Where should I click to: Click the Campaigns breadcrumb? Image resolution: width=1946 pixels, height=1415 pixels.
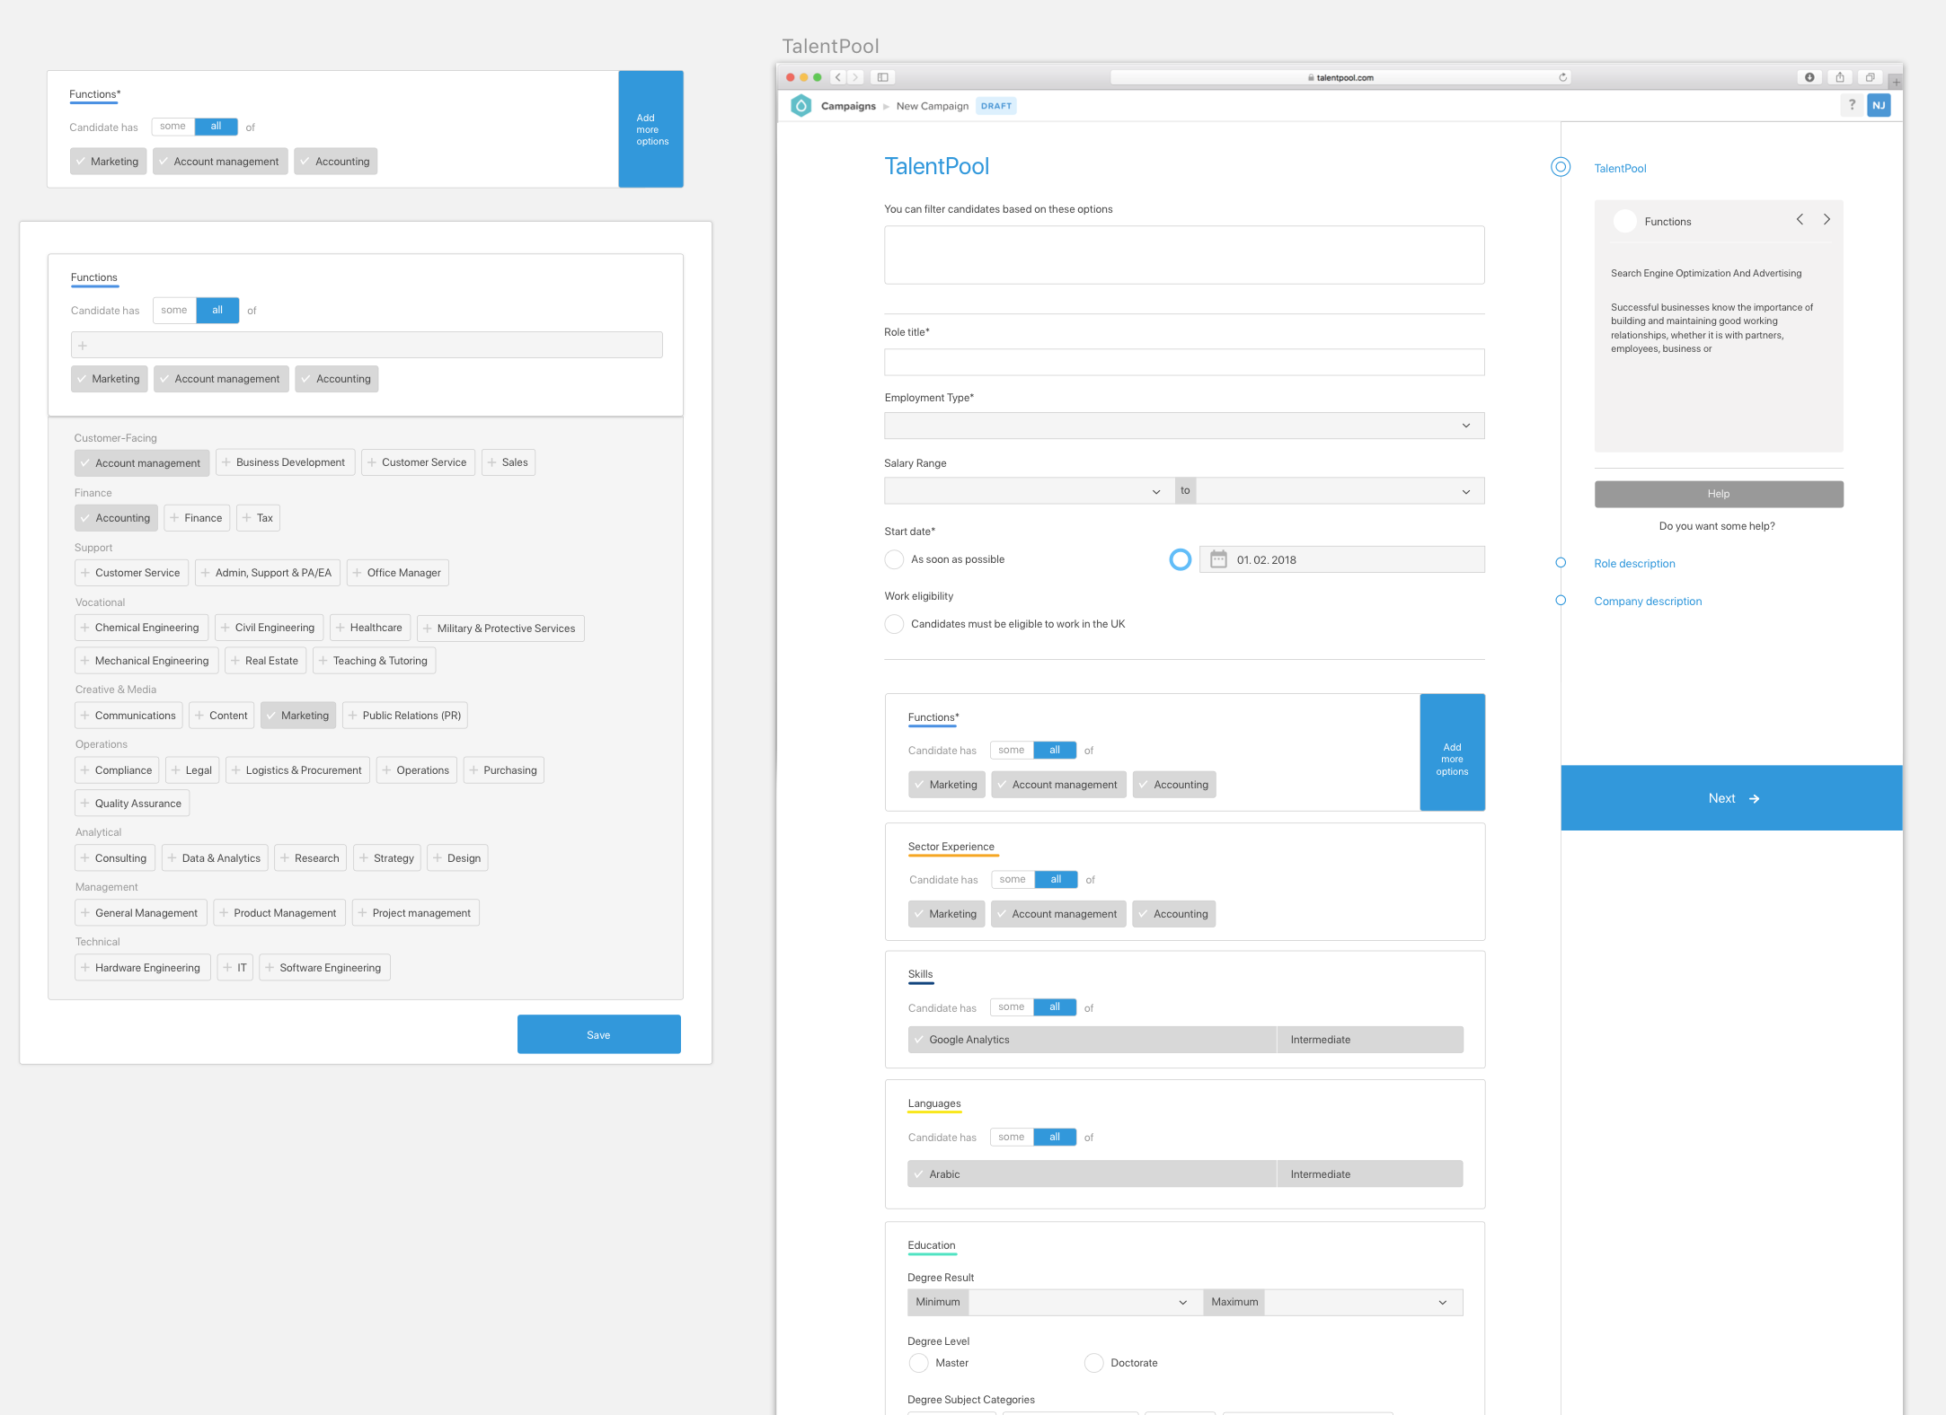tap(848, 106)
